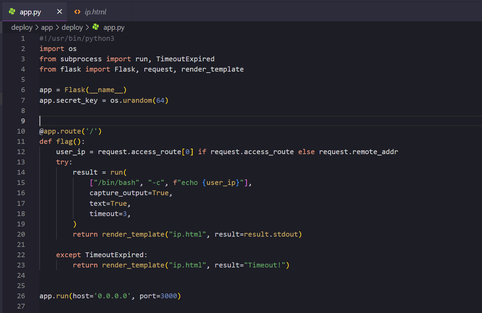Viewport: 482px width, 313px height.
Task: Click the shebang comment on line 1
Action: pyautogui.click(x=77, y=38)
